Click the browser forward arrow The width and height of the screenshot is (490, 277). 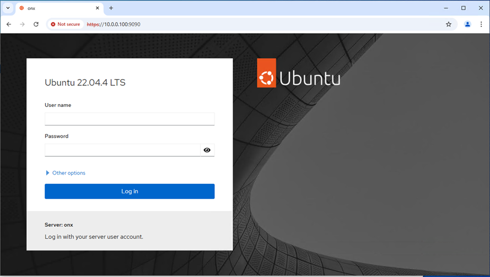point(22,24)
